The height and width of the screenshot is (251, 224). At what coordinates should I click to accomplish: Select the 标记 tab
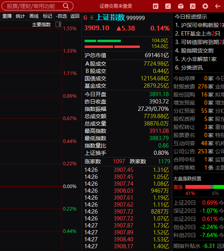tap(48, 16)
